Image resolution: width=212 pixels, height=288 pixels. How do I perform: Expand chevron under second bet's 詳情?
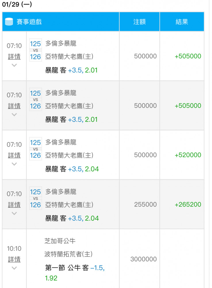[14, 115]
